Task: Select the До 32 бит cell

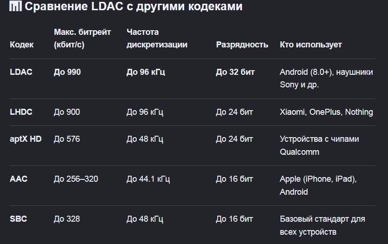Action: pos(235,72)
